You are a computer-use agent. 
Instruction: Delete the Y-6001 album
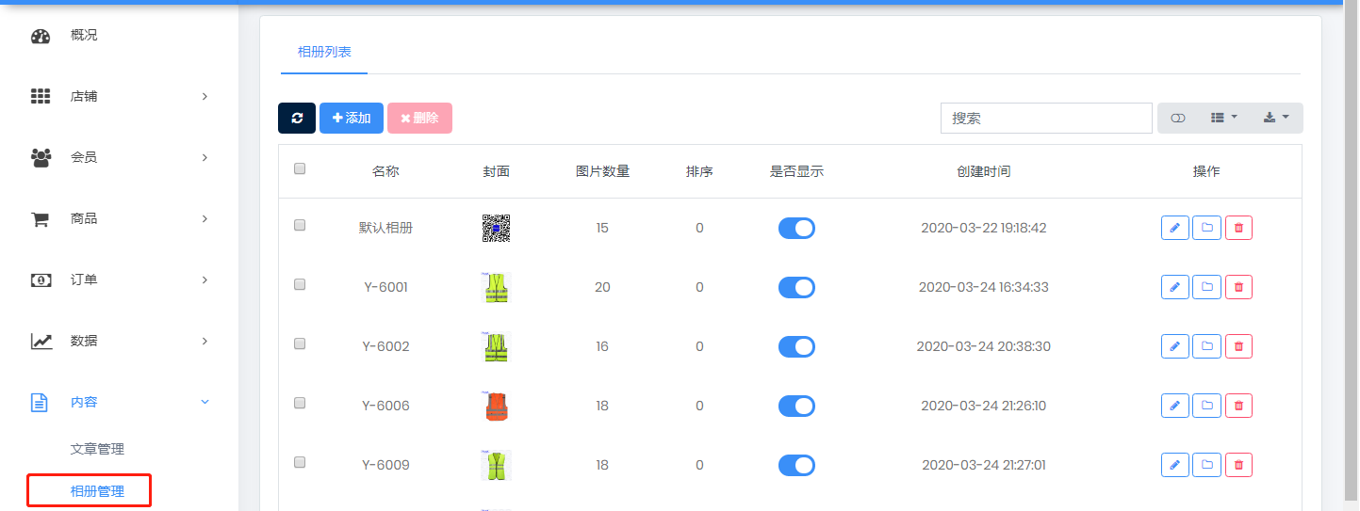[x=1238, y=287]
